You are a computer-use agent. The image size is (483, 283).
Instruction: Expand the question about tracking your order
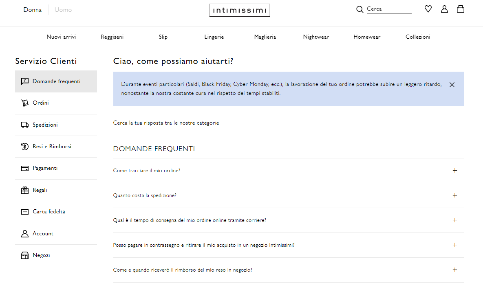point(455,171)
